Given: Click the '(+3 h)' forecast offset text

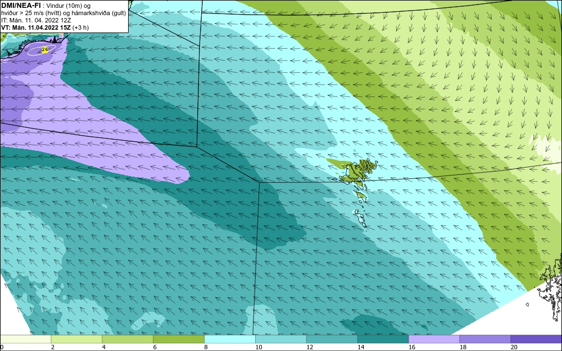Looking at the screenshot, I should coord(80,27).
